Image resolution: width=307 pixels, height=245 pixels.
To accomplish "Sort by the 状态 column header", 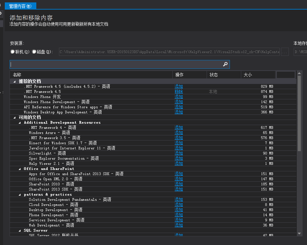I will [x=224, y=75].
